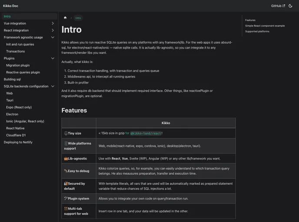
Task: Open the Electron backend page
Action: click(12, 114)
